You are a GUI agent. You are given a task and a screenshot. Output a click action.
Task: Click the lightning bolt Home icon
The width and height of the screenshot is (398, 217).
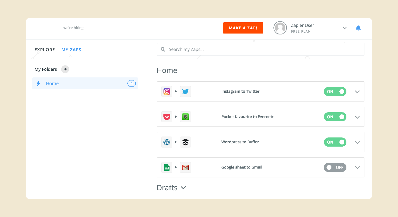pos(38,84)
